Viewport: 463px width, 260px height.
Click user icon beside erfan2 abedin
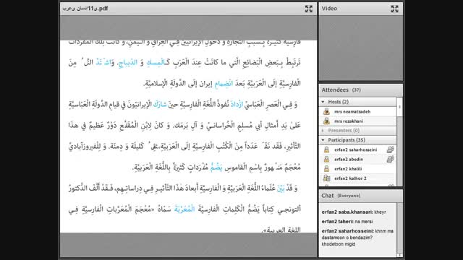pyautogui.click(x=326, y=159)
